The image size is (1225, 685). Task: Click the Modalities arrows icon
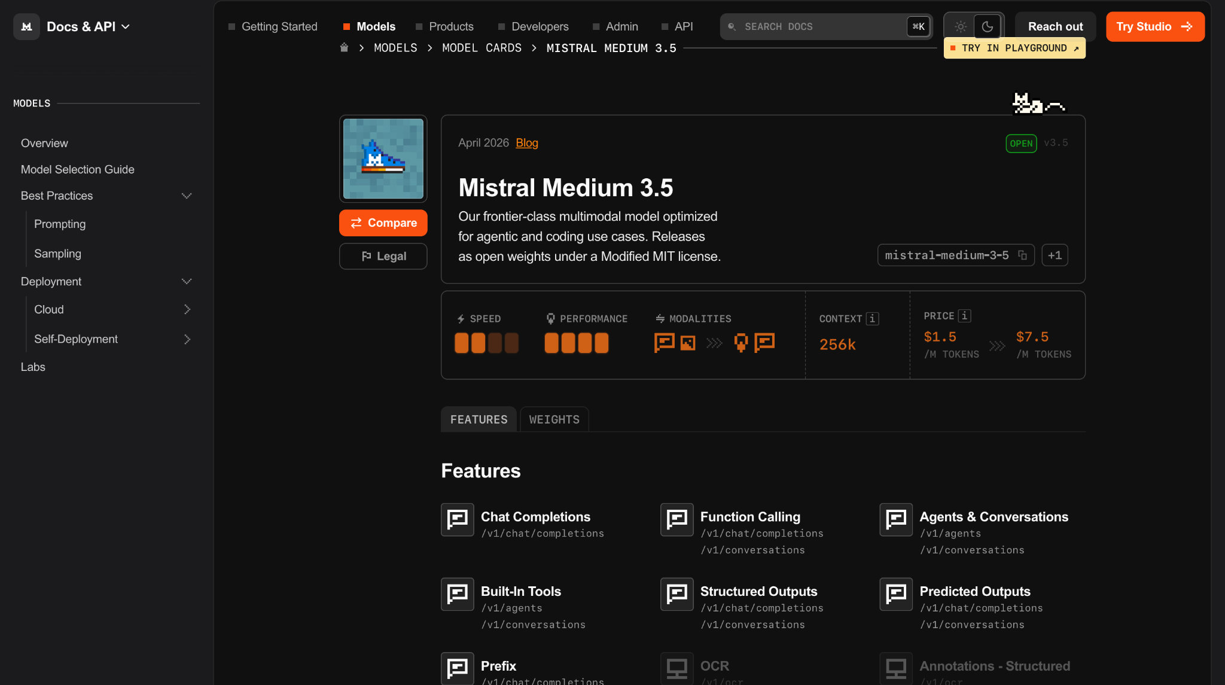point(660,319)
